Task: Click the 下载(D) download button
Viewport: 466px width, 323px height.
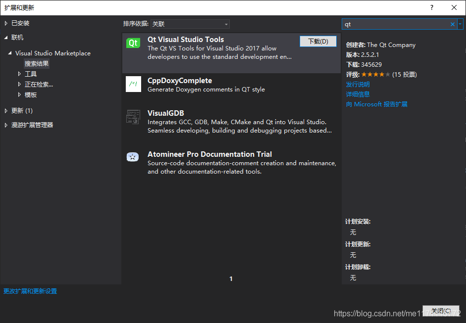Action: [318, 41]
